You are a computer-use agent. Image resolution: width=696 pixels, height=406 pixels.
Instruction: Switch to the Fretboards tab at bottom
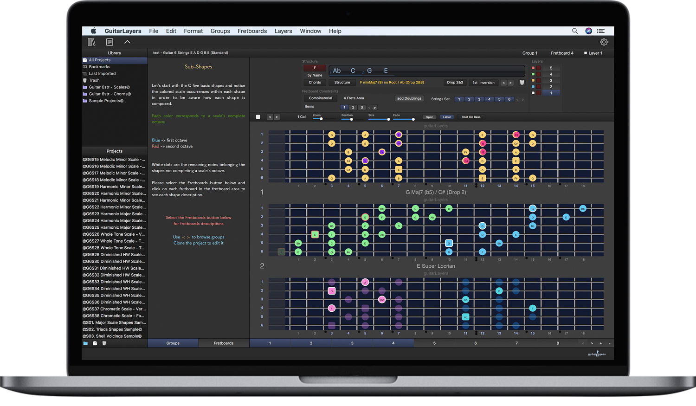[x=224, y=343]
